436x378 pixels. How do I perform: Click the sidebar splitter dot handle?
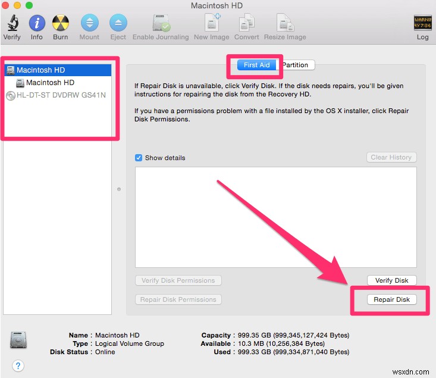(119, 189)
